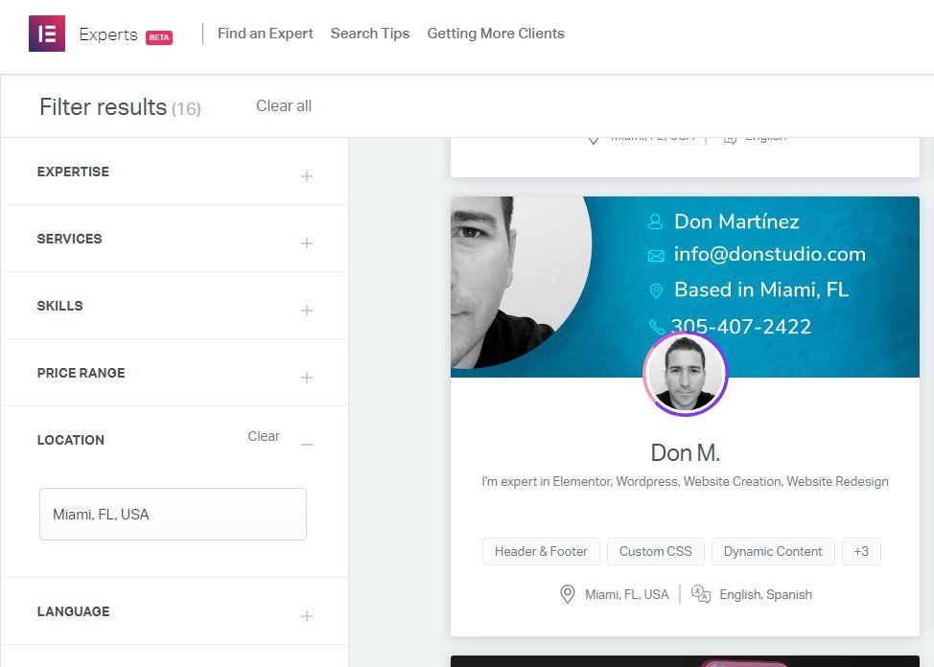Click the English, Spanish language text
This screenshot has height=667, width=934.
pos(765,594)
